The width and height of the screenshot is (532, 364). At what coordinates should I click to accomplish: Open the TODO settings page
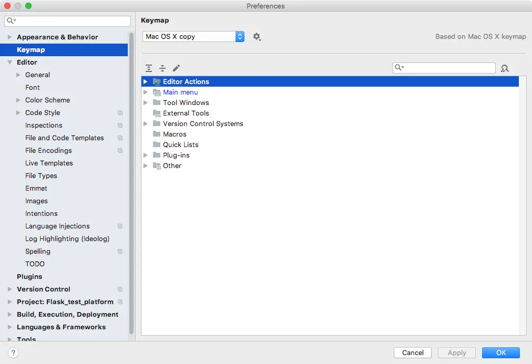35,264
